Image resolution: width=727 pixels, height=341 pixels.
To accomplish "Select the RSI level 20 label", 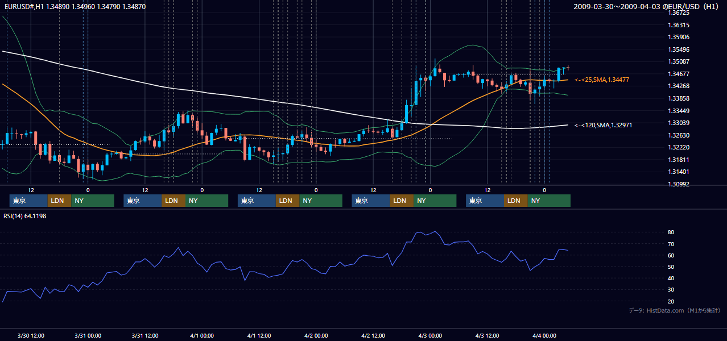I will (x=671, y=301).
